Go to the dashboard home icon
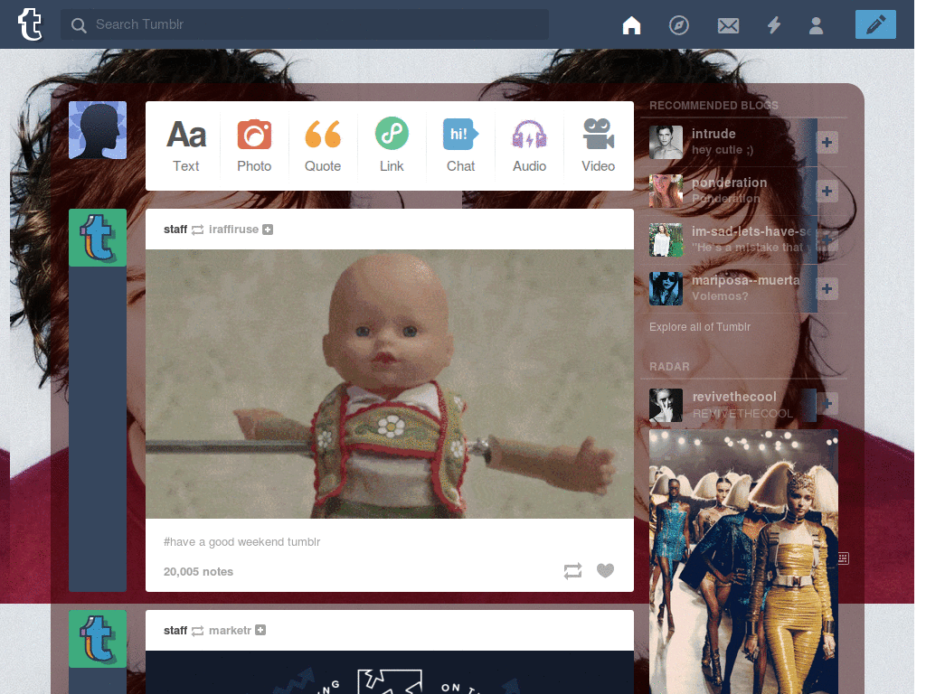The image size is (926, 694). pos(631,25)
